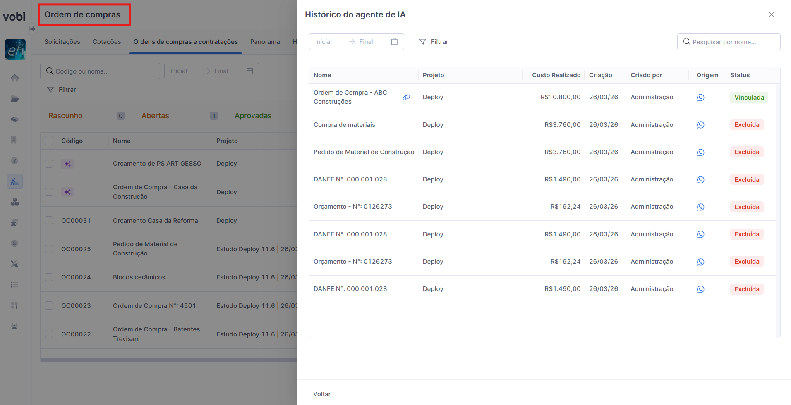The width and height of the screenshot is (791, 405).
Task: Click the WhatsApp icon in the ABC Construções row
Action: click(x=700, y=98)
